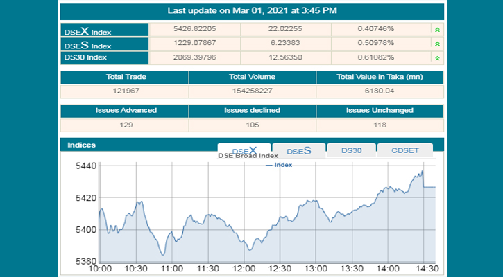The image size is (503, 277).
Task: Click the green up arrow in DS30 row
Action: click(x=436, y=56)
